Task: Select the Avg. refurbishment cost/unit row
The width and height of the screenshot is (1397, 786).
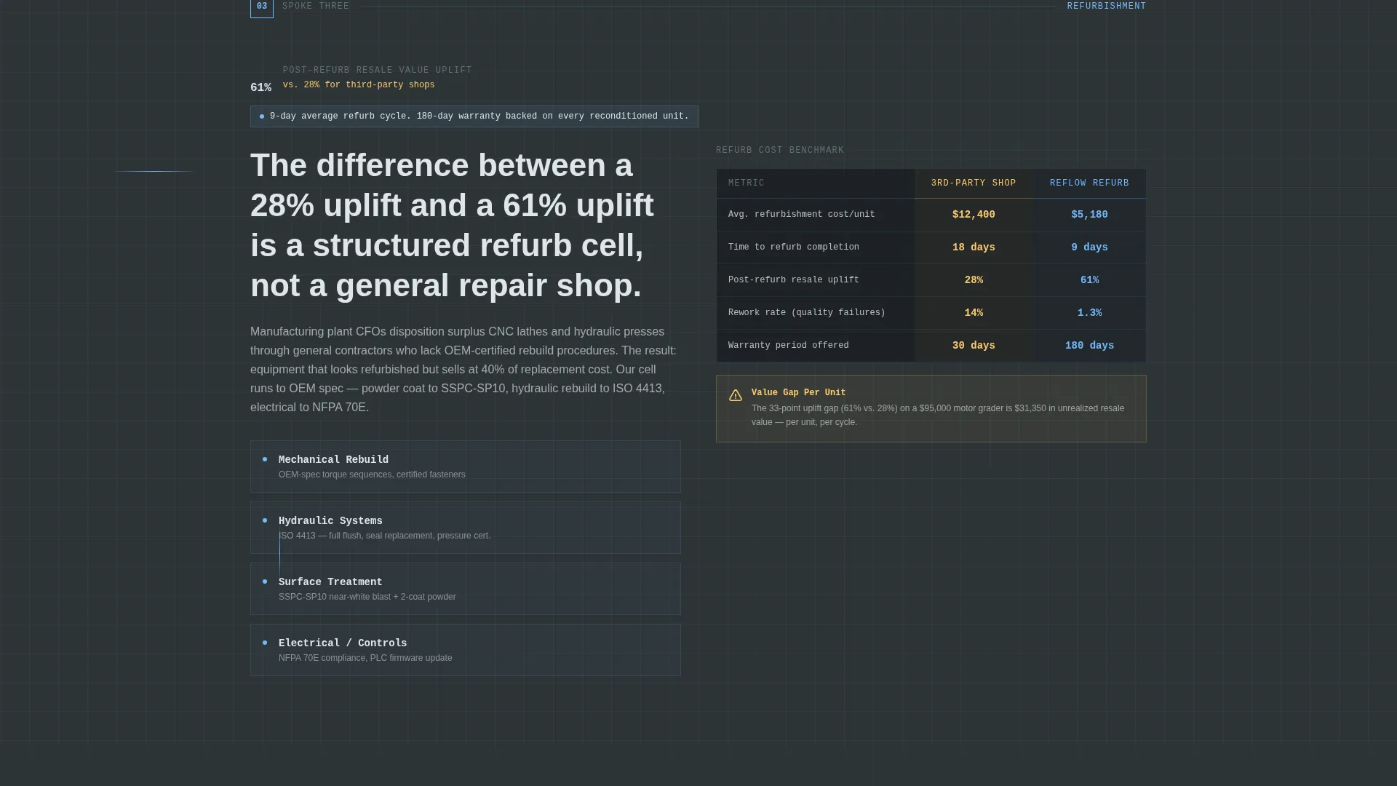Action: 931,215
